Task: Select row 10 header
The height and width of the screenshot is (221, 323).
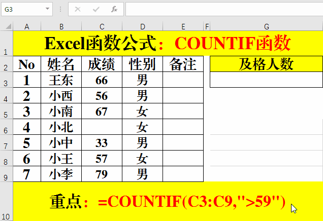Action: pos(6,201)
